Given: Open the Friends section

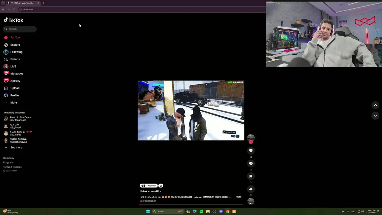Looking at the screenshot, I should click(12, 59).
